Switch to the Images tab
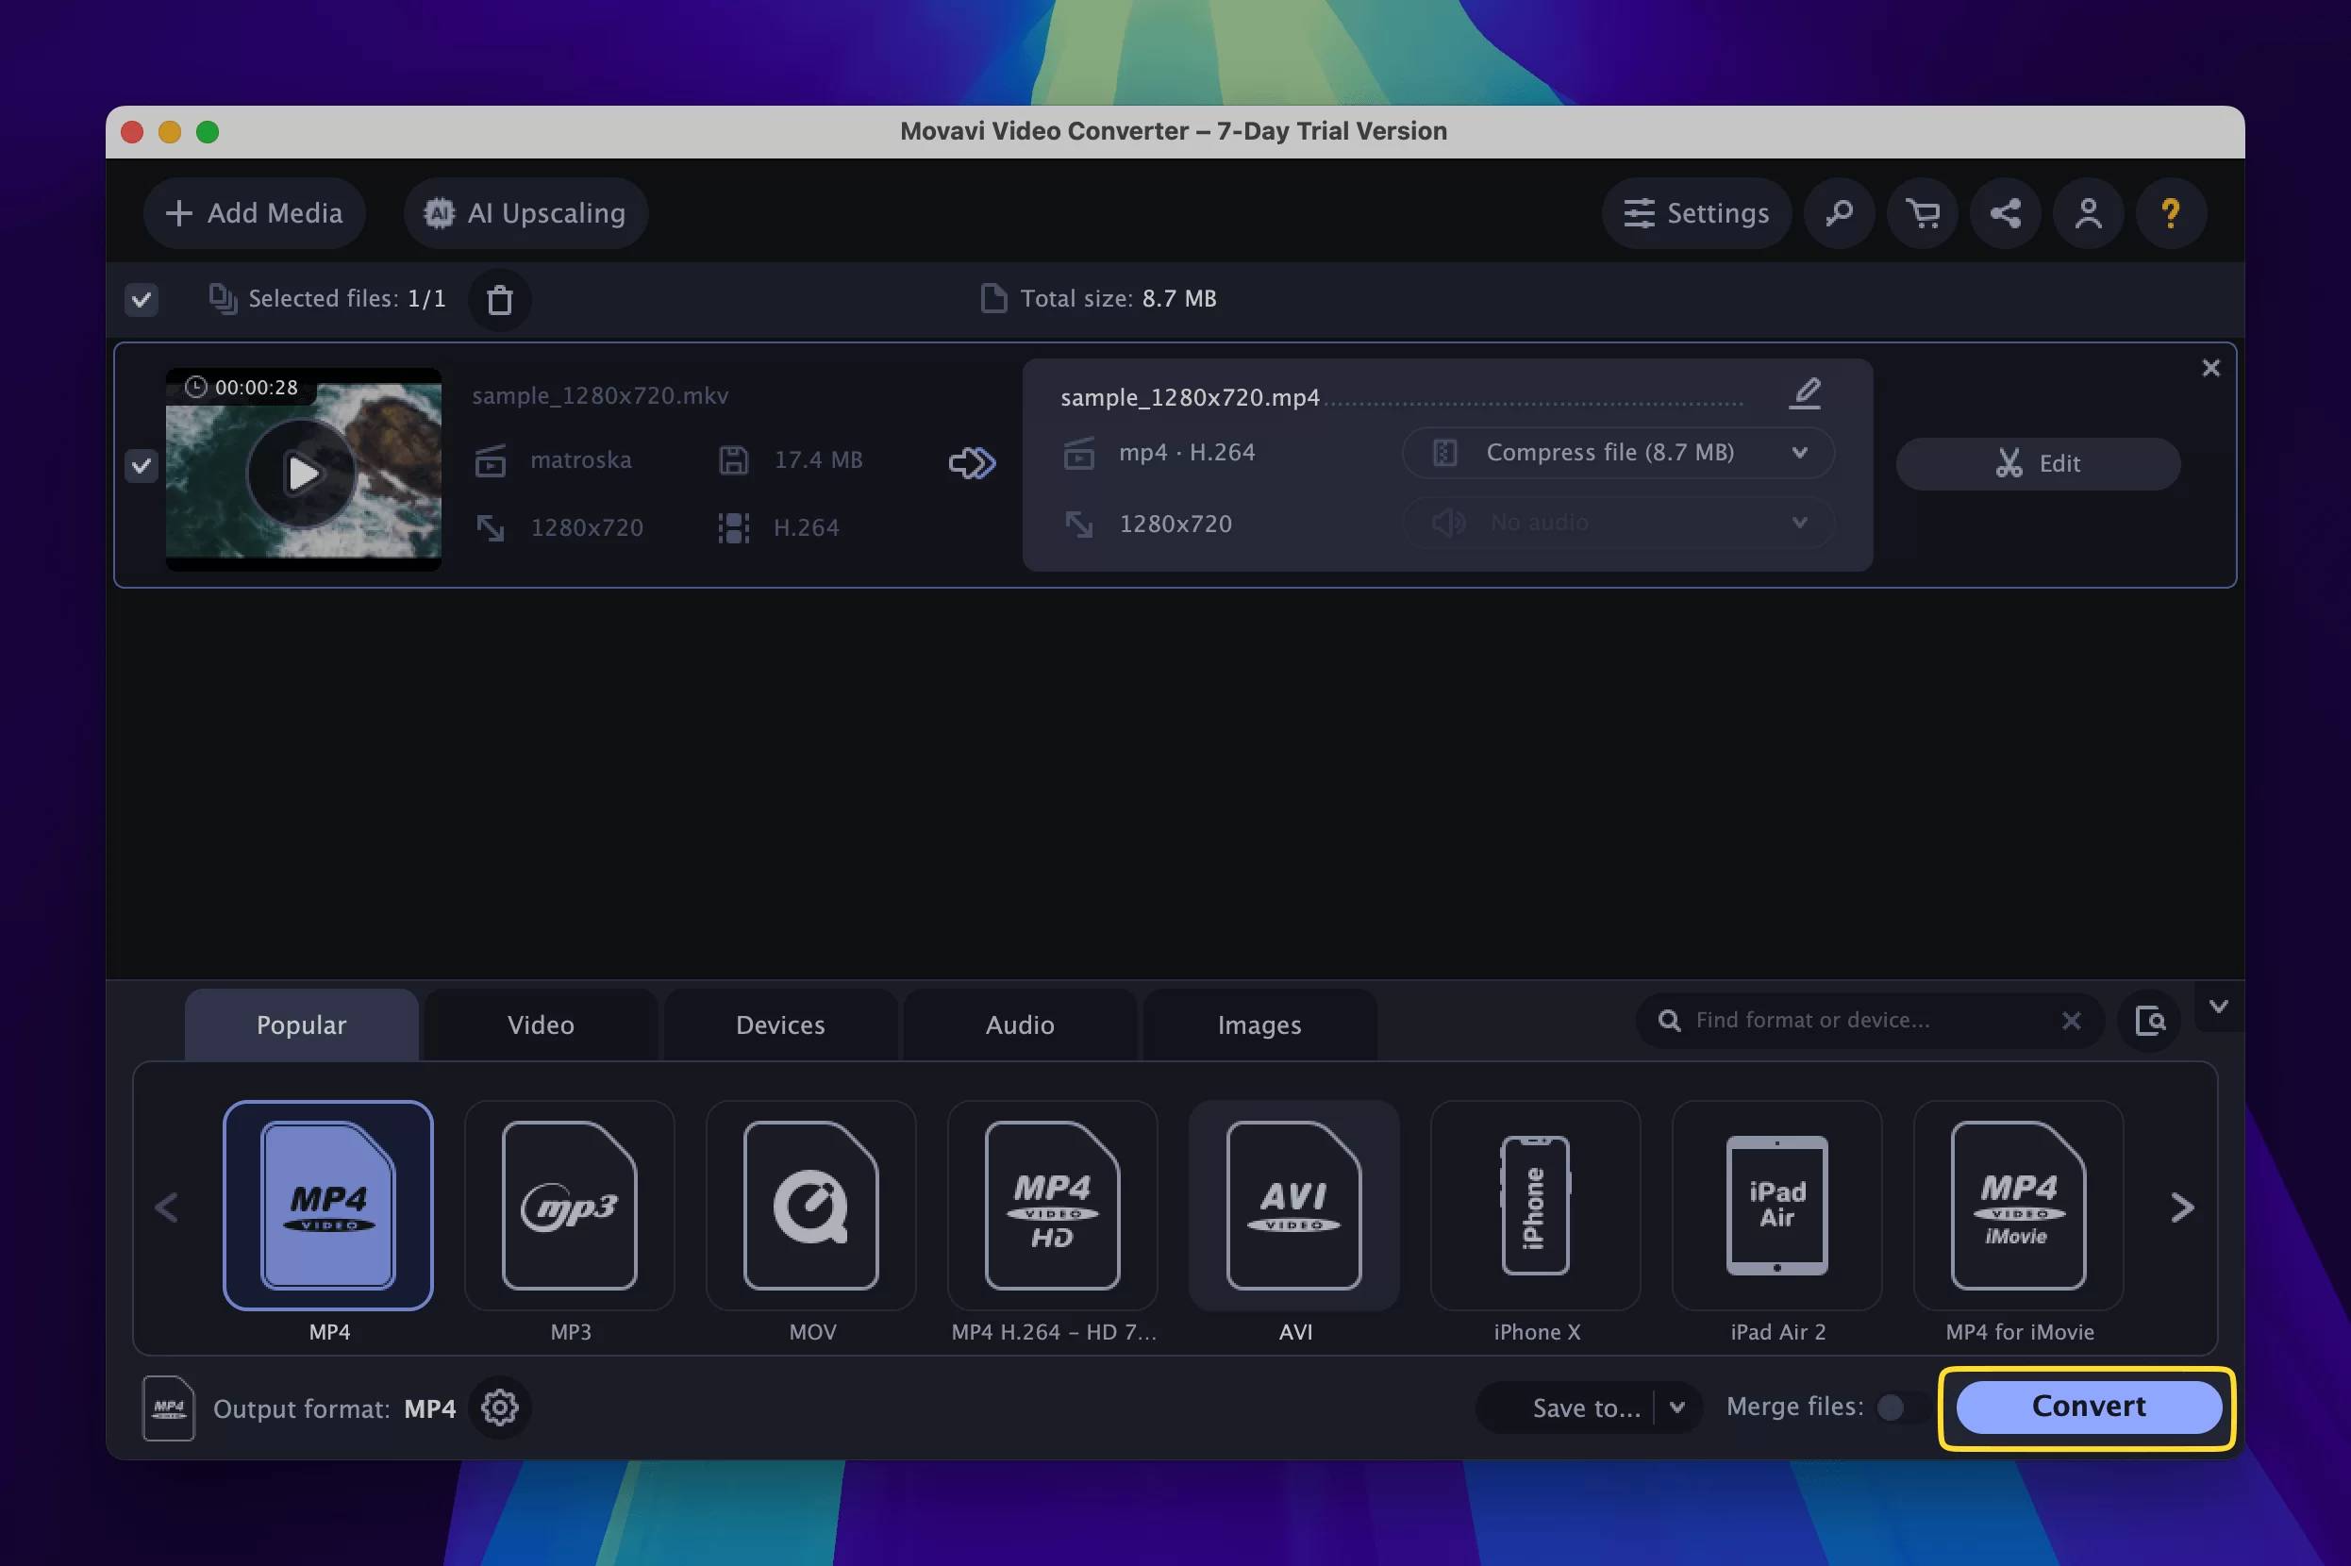The image size is (2351, 1566). point(1259,1025)
